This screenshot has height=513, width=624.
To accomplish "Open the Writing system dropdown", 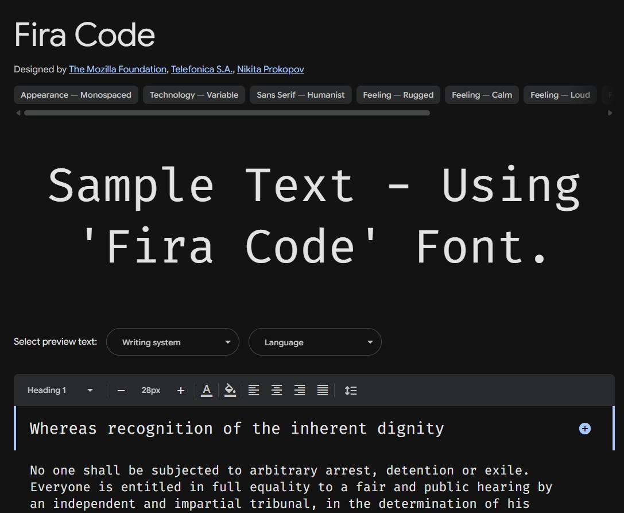I will pos(173,342).
